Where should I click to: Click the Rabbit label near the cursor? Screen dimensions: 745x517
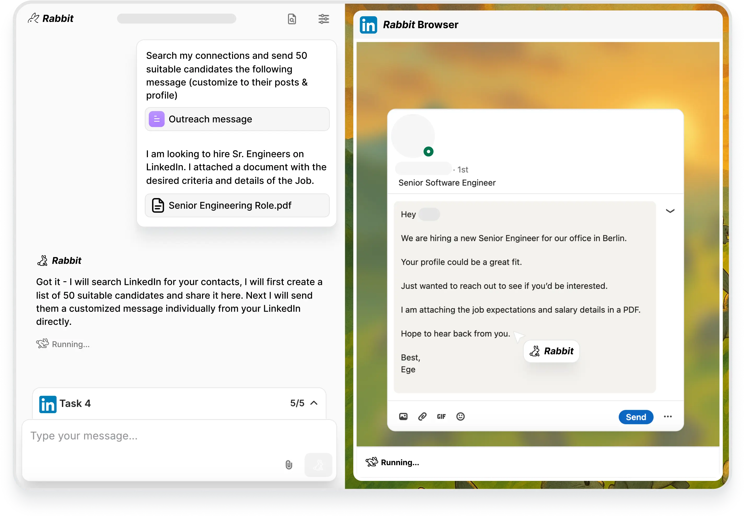[551, 351]
